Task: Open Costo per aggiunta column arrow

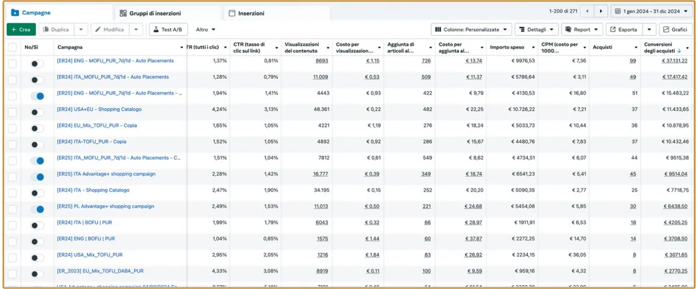Action: coord(482,47)
